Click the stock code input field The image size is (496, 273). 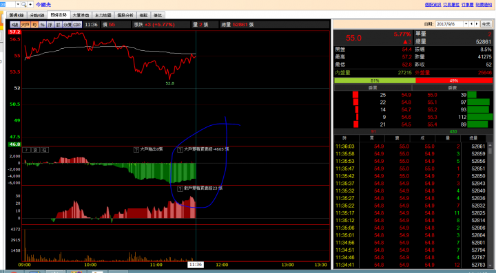pyautogui.click(x=8, y=4)
